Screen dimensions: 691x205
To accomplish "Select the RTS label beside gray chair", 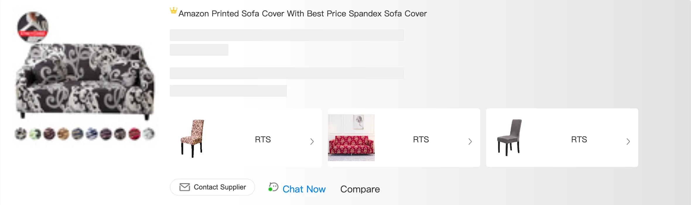I will click(579, 139).
